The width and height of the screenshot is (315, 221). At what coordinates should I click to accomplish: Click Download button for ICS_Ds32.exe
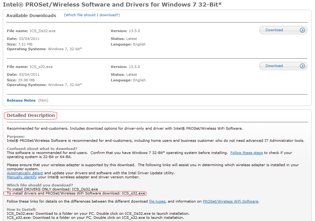click(283, 30)
